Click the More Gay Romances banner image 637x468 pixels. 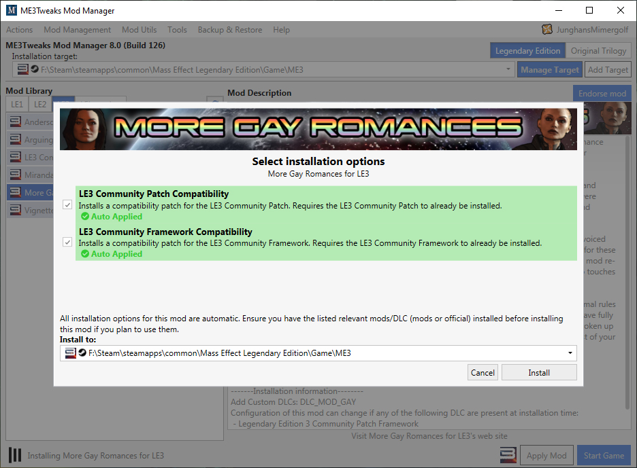pos(318,129)
